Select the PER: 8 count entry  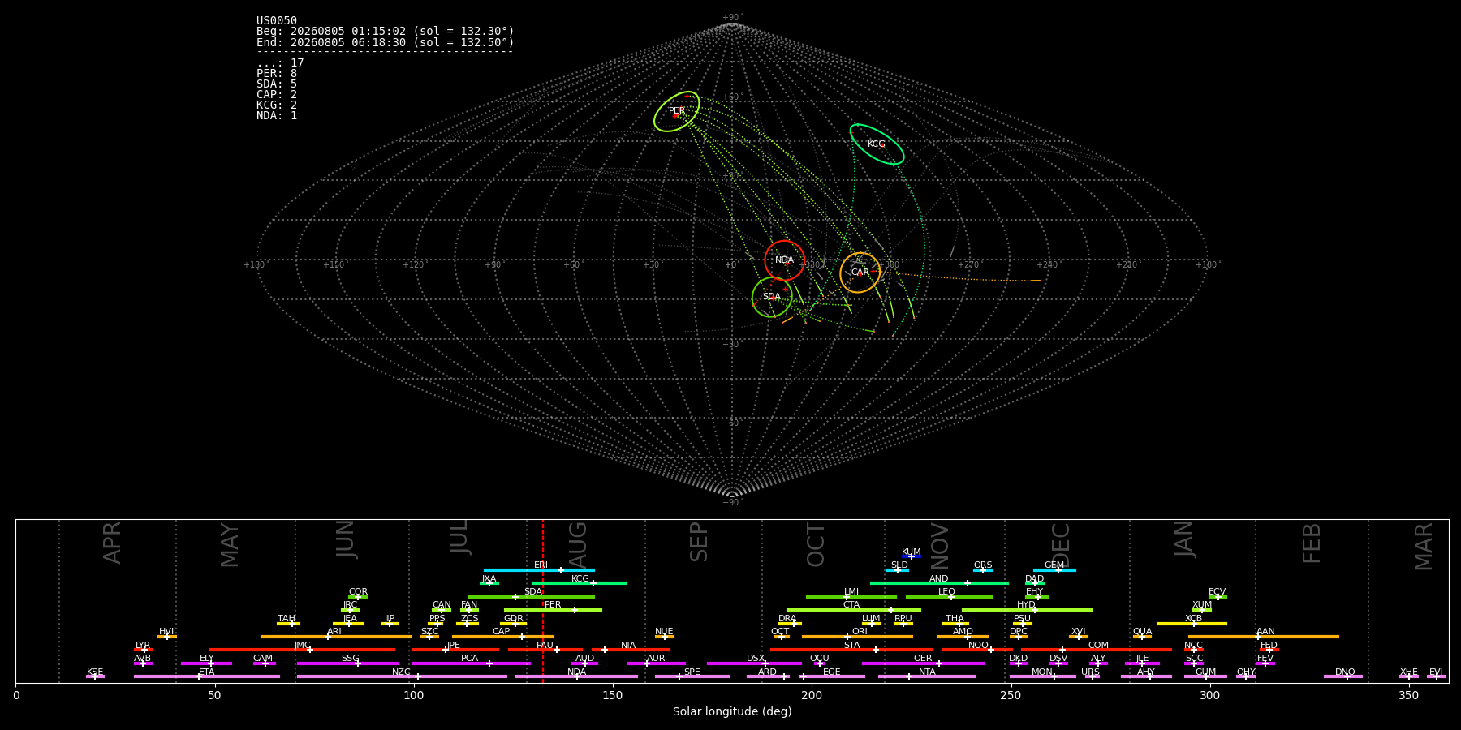(277, 74)
